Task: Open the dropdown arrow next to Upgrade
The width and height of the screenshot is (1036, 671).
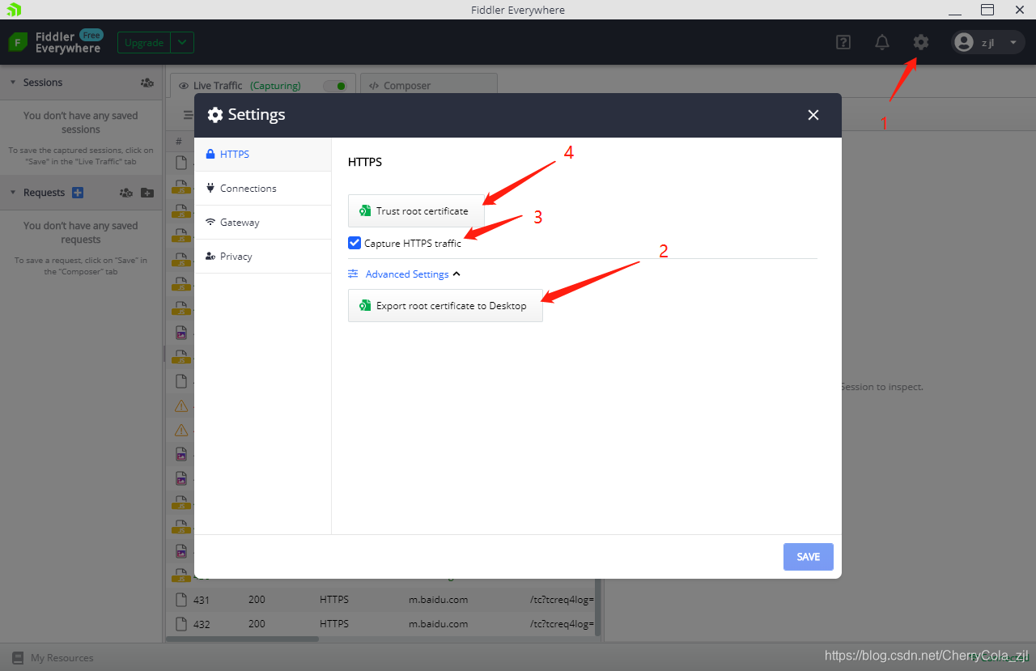Action: pos(183,43)
